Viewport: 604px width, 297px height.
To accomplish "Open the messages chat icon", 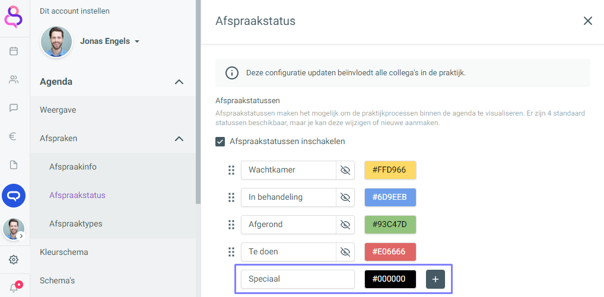I will 14,108.
